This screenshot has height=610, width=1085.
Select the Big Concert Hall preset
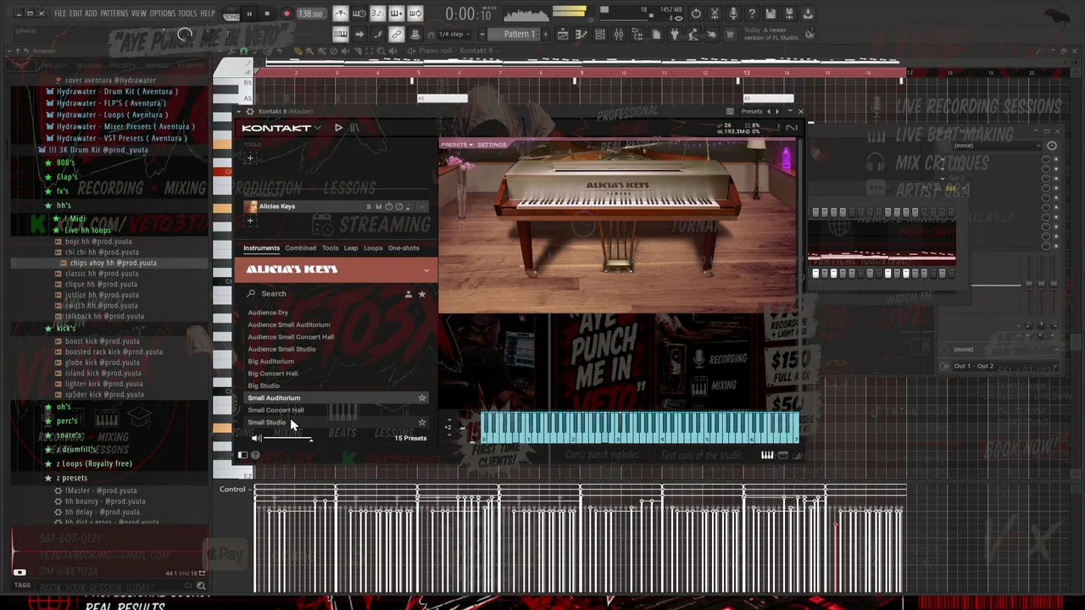(273, 374)
